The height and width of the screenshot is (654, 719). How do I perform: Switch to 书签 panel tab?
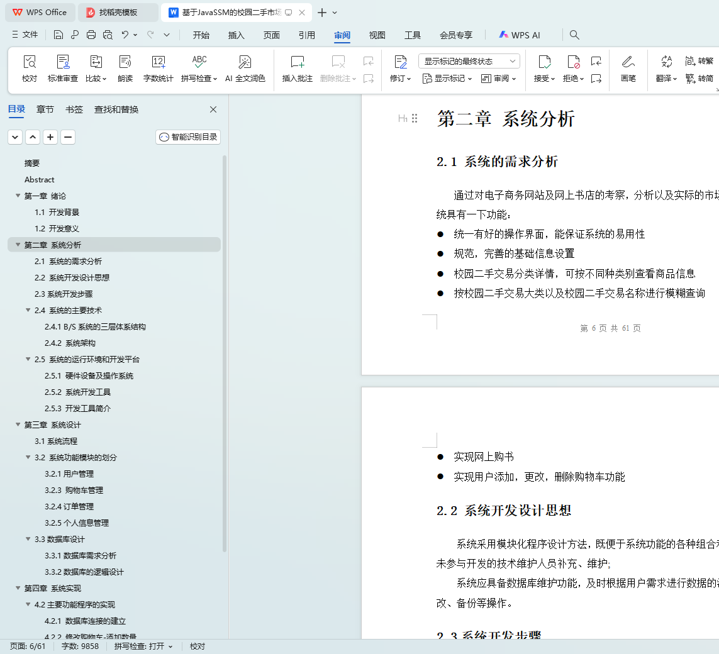tap(74, 109)
